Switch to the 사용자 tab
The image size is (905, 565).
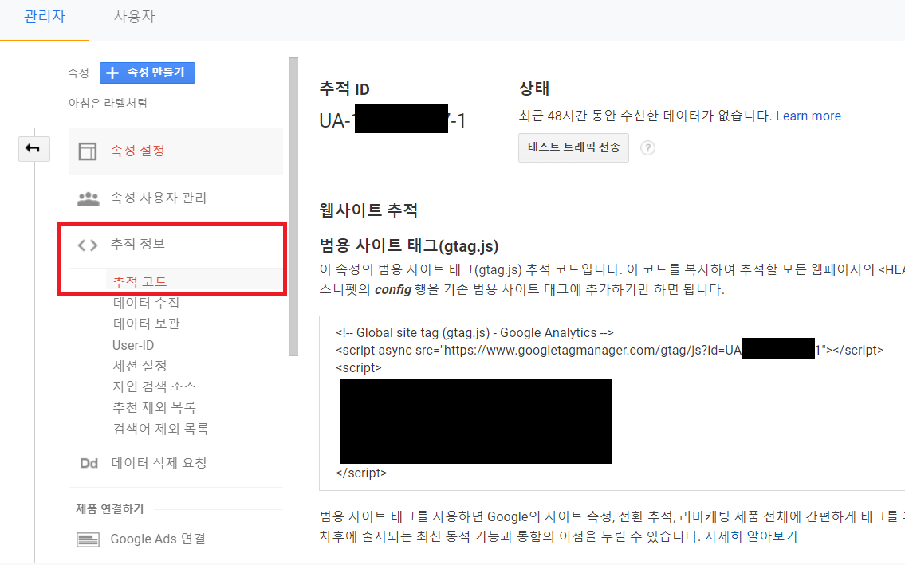click(x=135, y=16)
